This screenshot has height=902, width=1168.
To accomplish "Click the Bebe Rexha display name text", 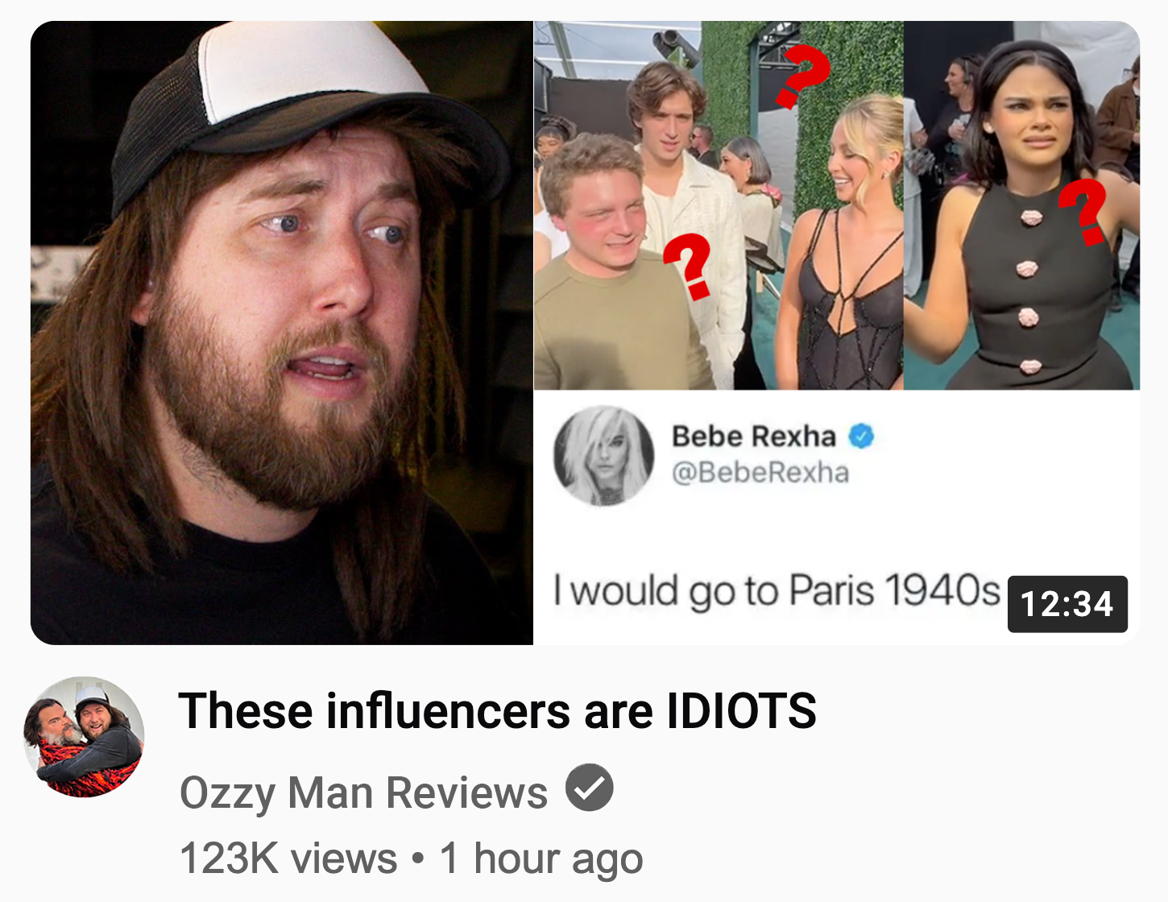I will [x=754, y=436].
